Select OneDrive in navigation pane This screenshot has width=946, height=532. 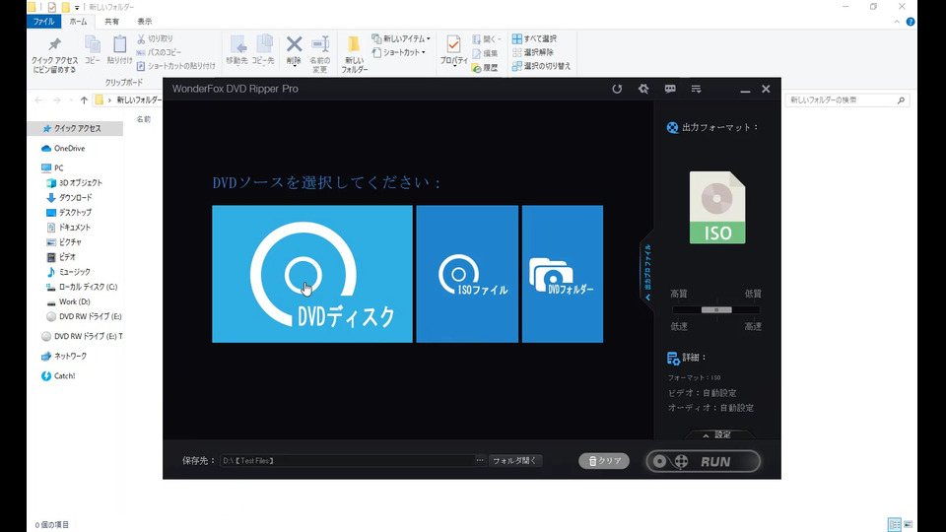tap(69, 149)
